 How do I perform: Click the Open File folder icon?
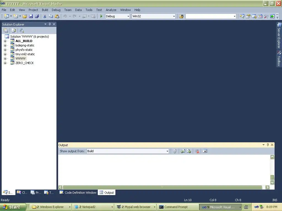[x=25, y=16]
